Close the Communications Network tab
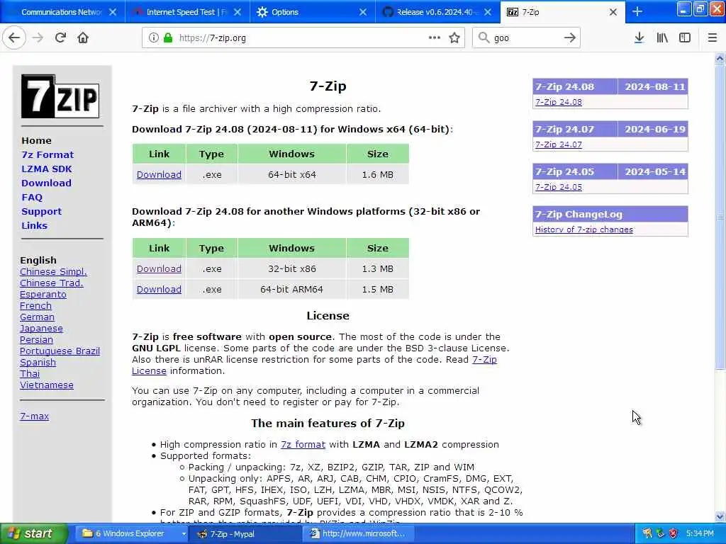The height and width of the screenshot is (544, 726). point(113,12)
